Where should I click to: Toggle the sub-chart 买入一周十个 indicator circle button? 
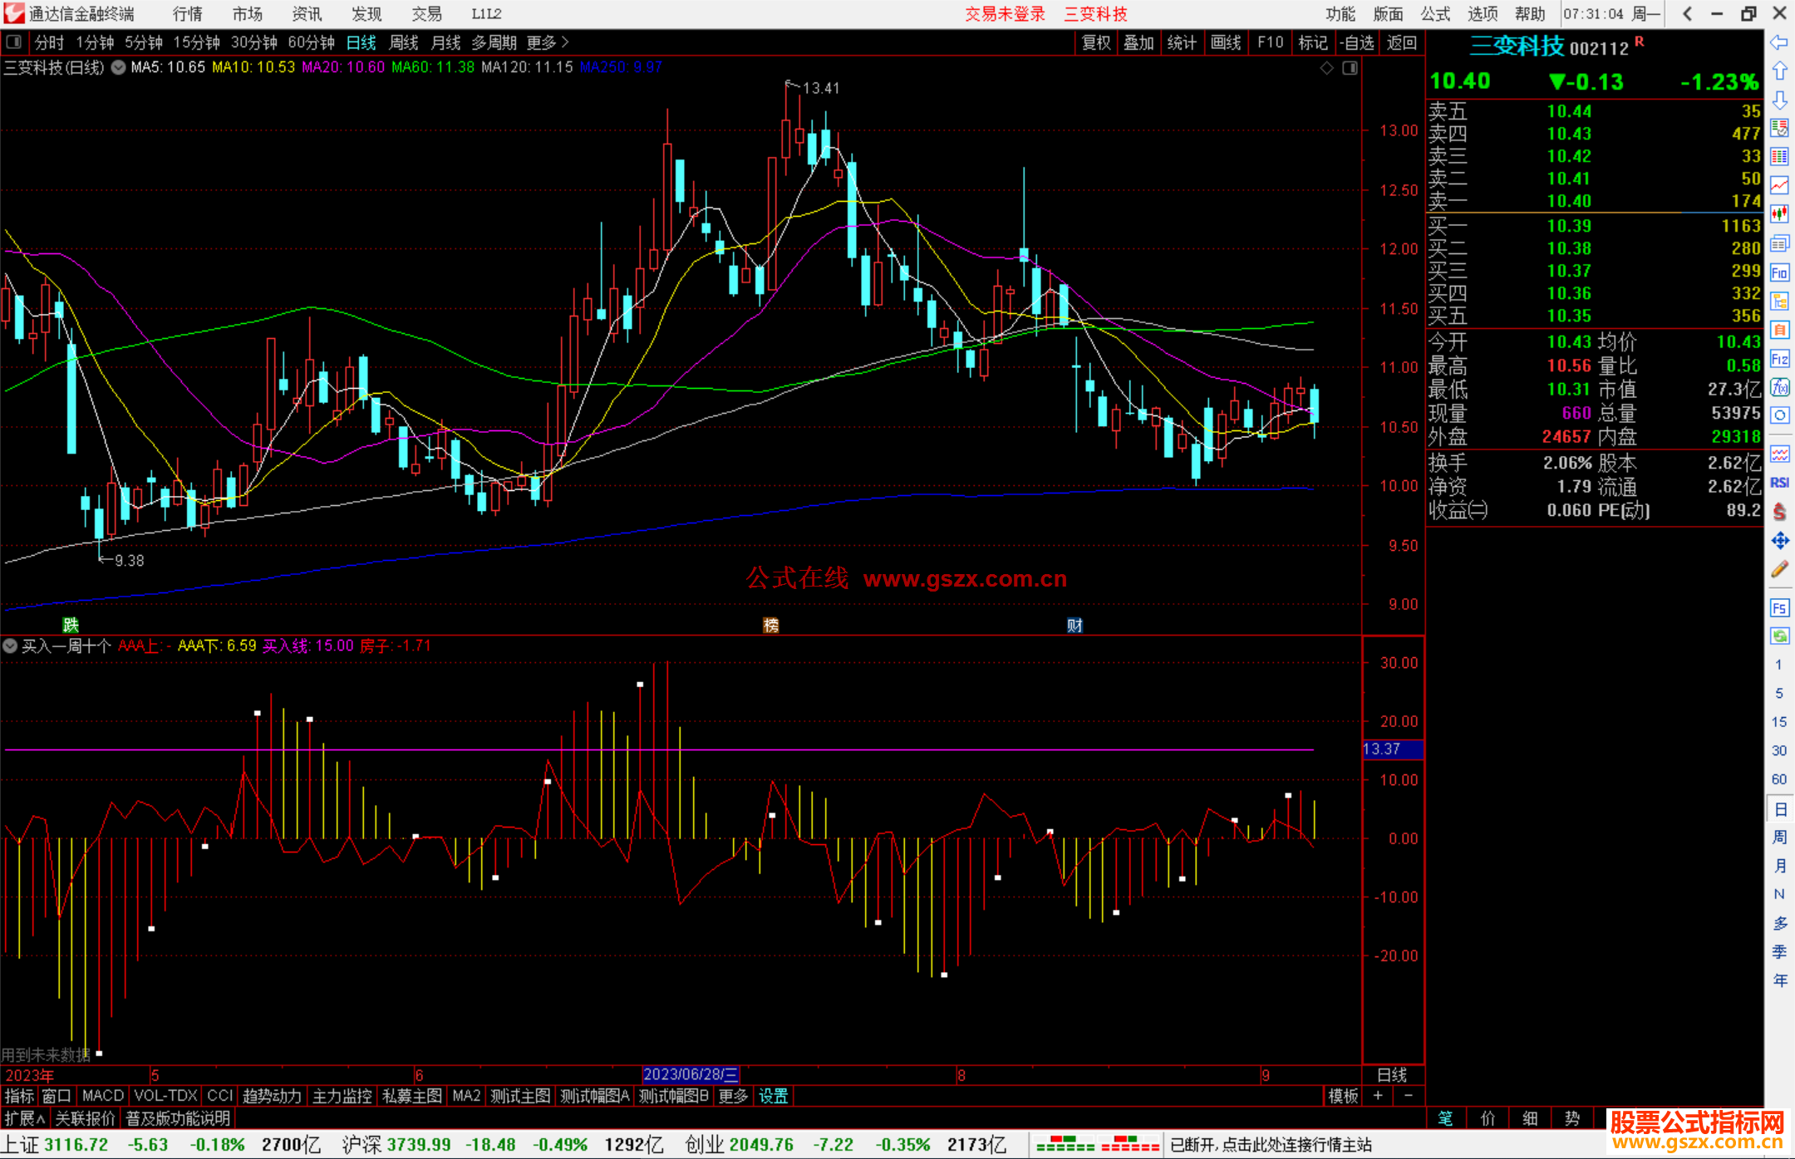(x=10, y=646)
